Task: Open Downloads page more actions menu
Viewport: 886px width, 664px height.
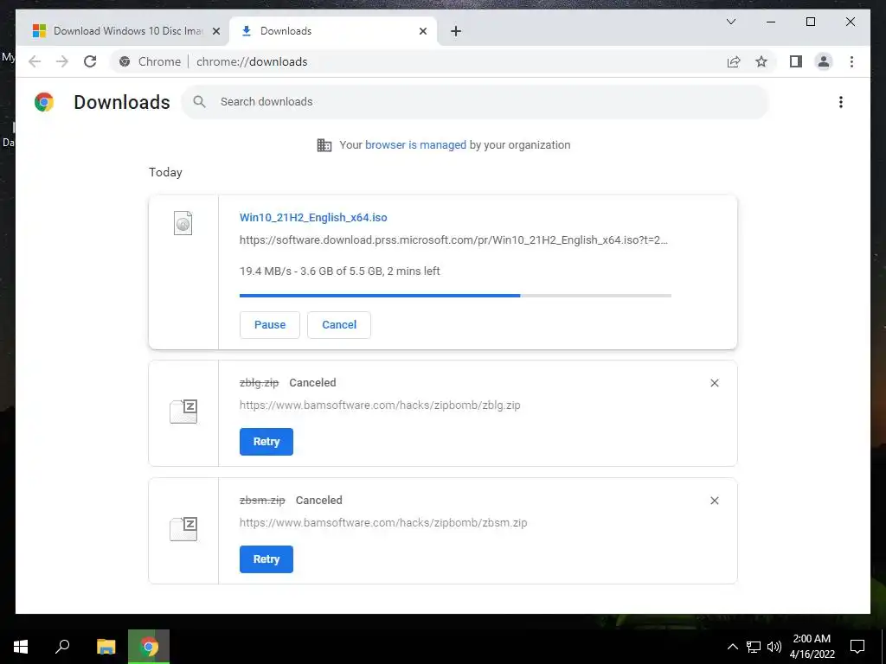Action: point(841,102)
